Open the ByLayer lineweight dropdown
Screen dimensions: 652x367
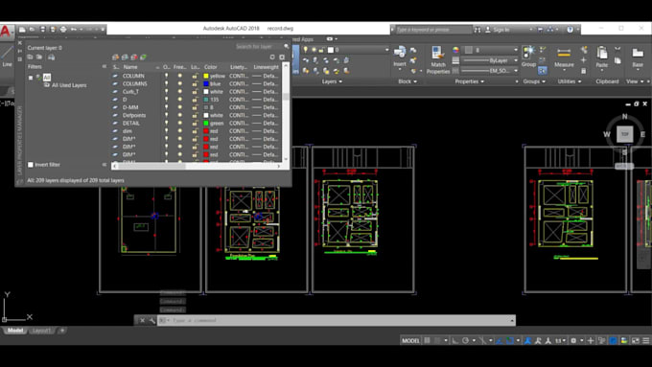click(516, 60)
